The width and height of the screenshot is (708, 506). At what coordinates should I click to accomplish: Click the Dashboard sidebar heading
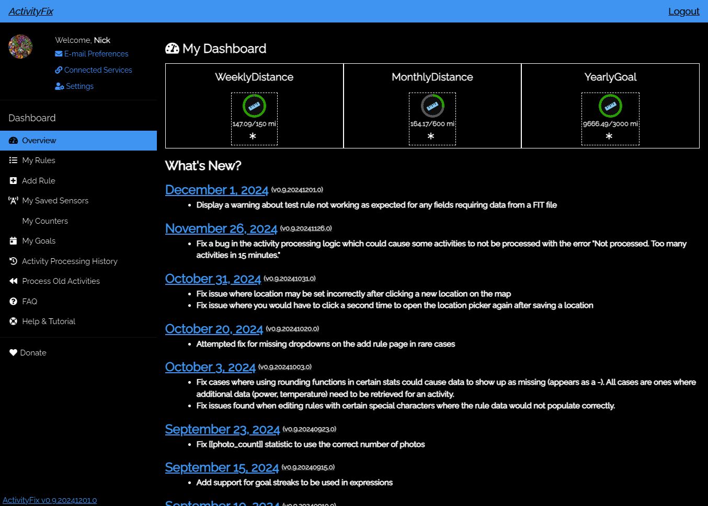coord(32,118)
